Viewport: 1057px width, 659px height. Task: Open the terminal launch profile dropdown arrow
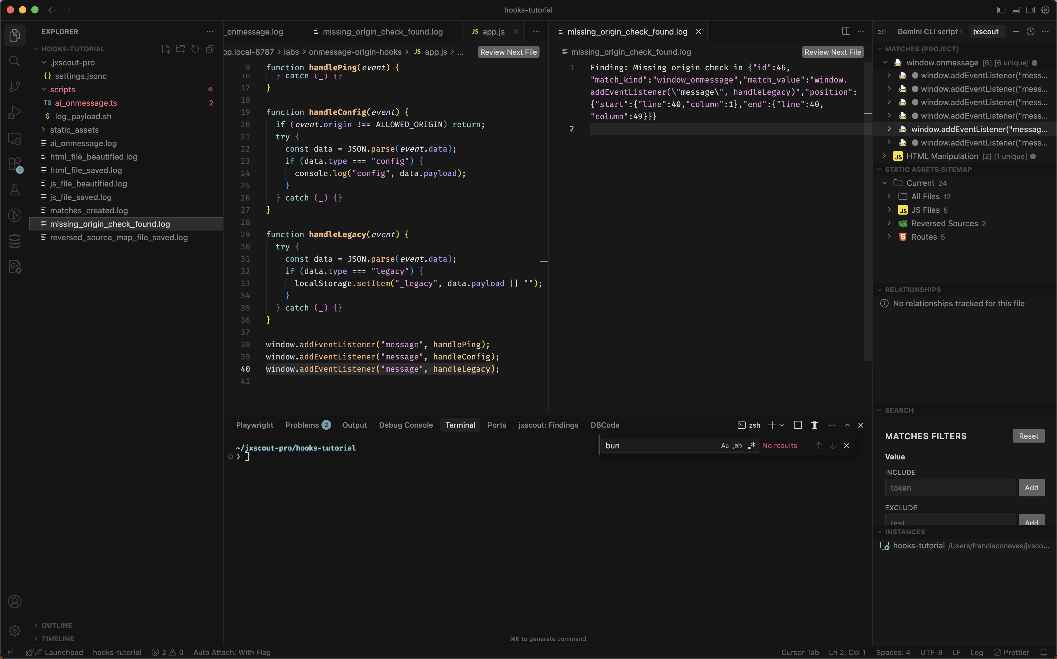782,425
